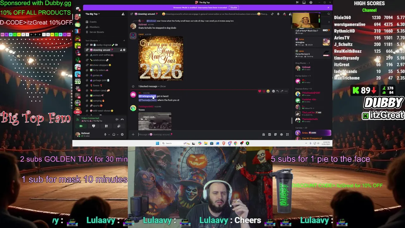
Task: Disconnect from voice with hang-up icon
Action: (122, 119)
